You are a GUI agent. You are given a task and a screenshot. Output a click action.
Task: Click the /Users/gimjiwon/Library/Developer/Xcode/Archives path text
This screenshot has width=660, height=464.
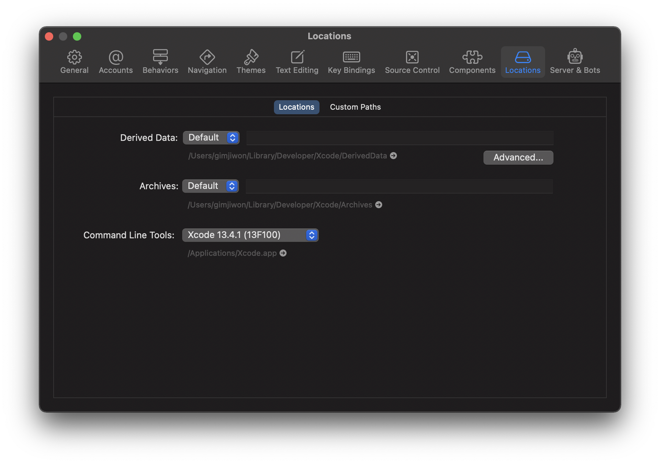tap(280, 205)
